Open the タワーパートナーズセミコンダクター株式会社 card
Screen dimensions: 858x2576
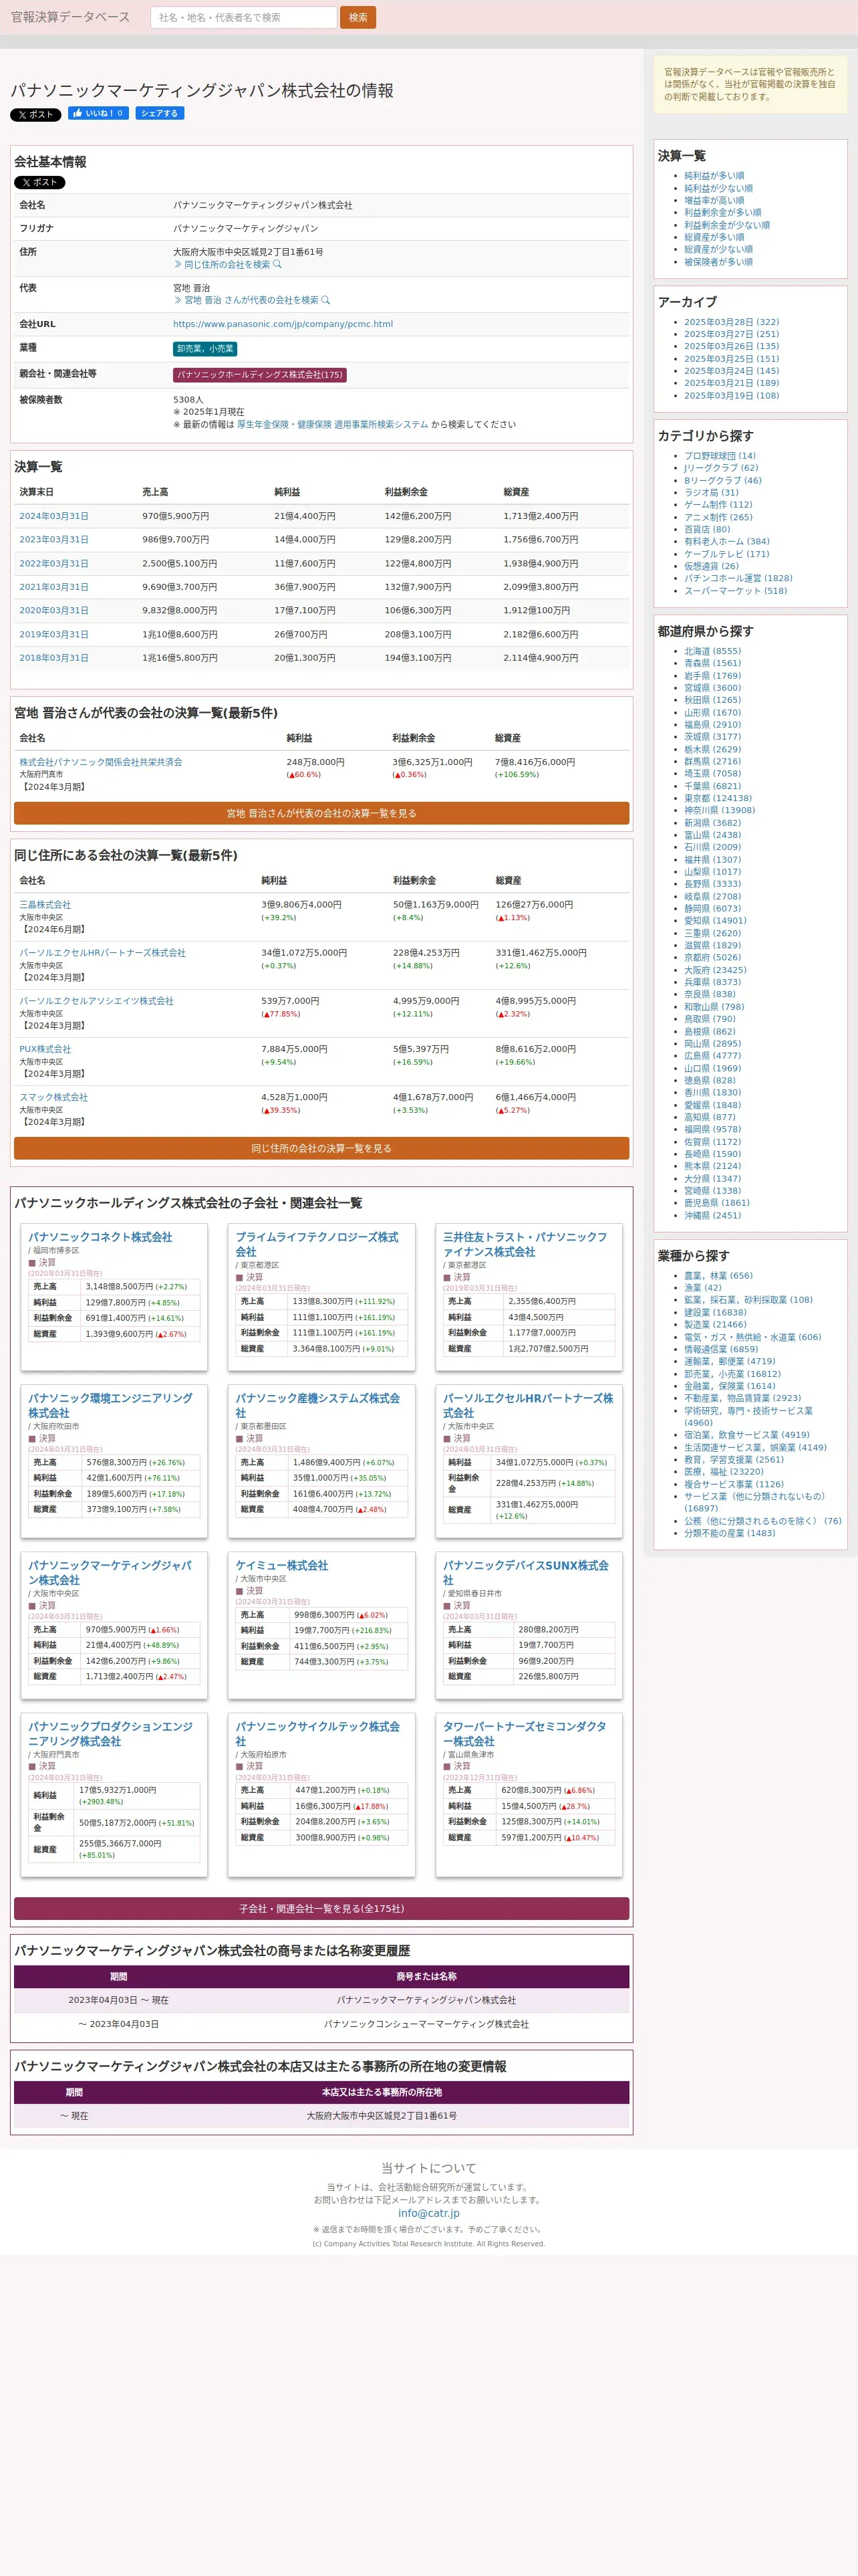click(525, 1733)
